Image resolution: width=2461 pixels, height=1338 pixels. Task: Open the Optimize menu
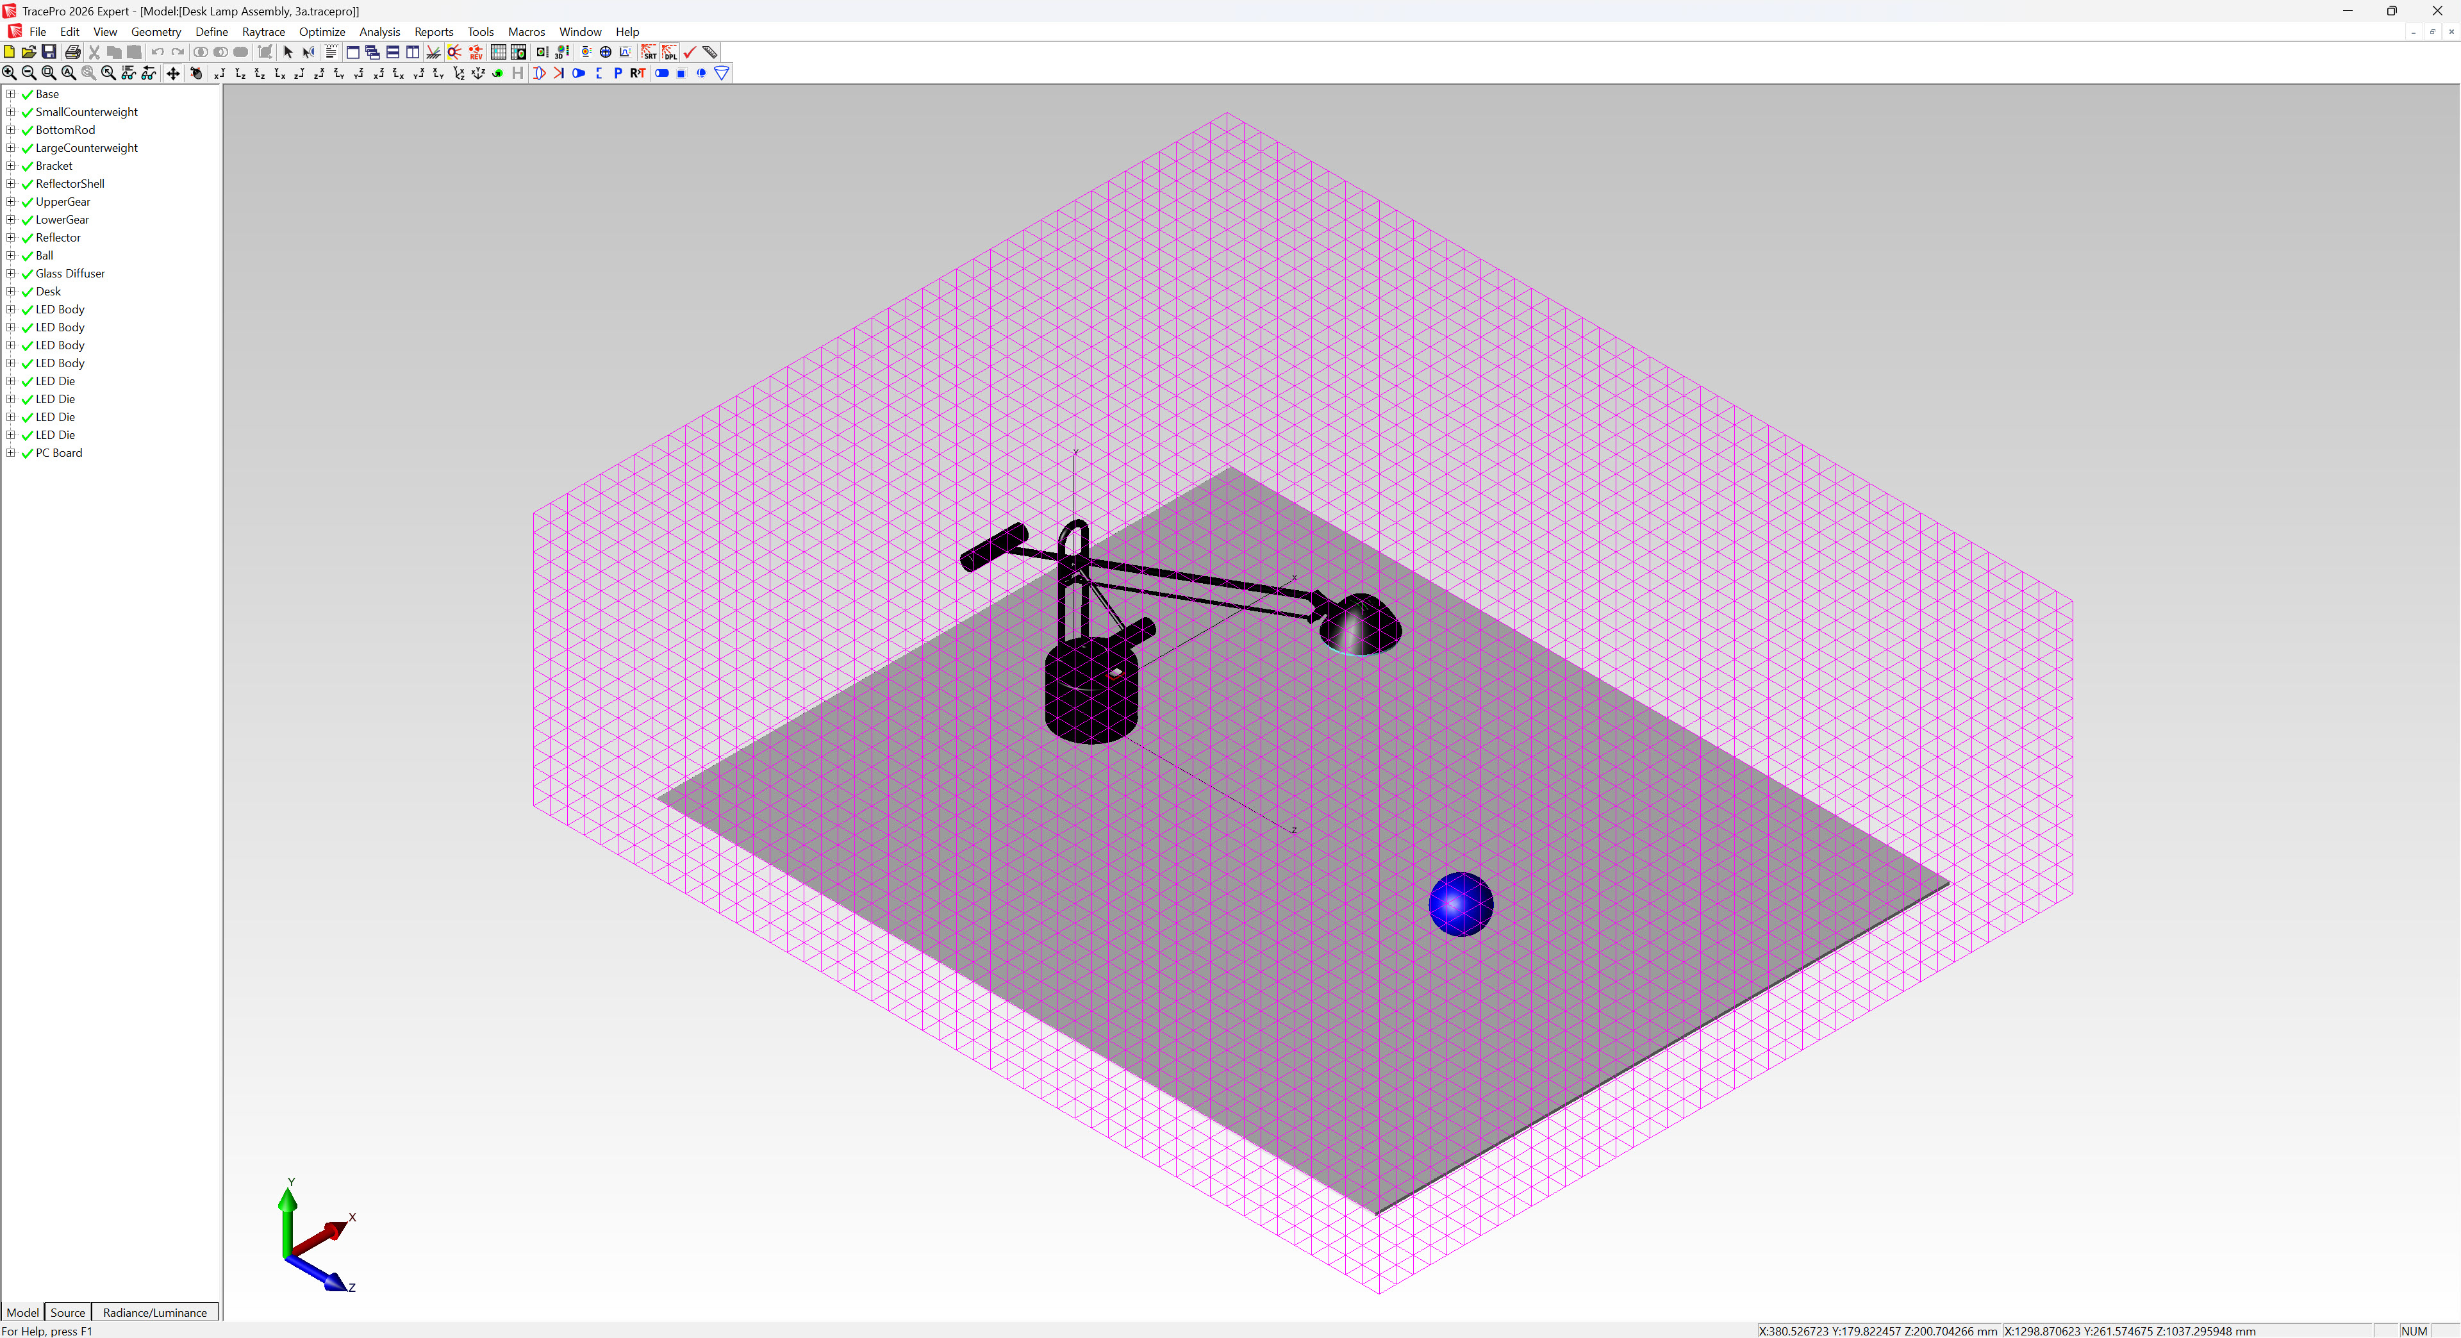point(322,31)
